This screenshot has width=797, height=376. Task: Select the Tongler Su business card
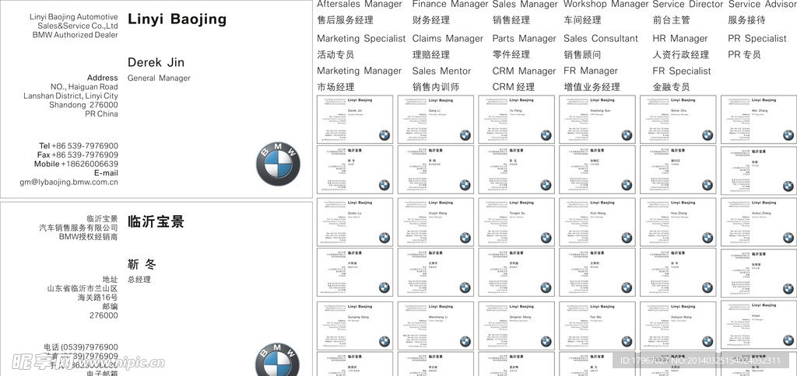(517, 222)
